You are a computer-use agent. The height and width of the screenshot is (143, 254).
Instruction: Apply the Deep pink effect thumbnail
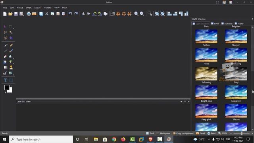206,111
